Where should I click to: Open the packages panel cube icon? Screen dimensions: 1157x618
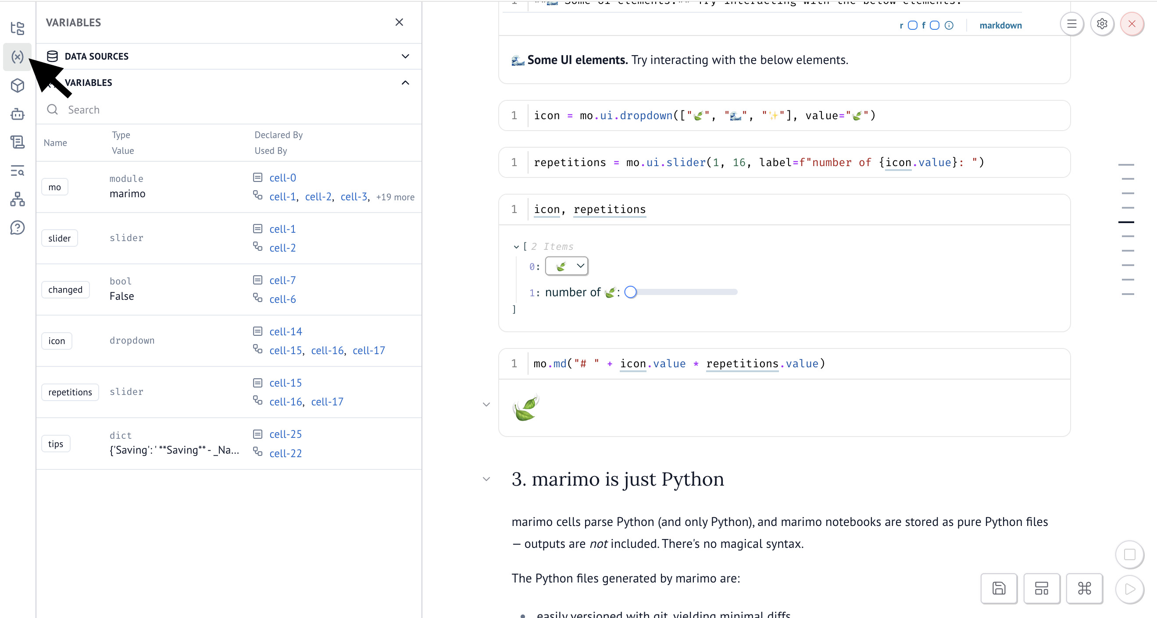click(17, 85)
